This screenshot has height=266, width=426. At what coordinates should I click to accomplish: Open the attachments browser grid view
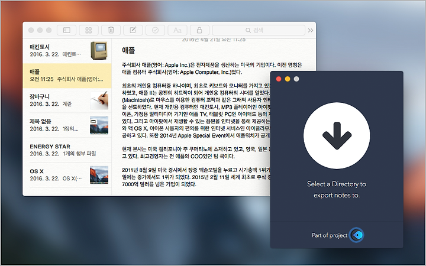point(89,30)
